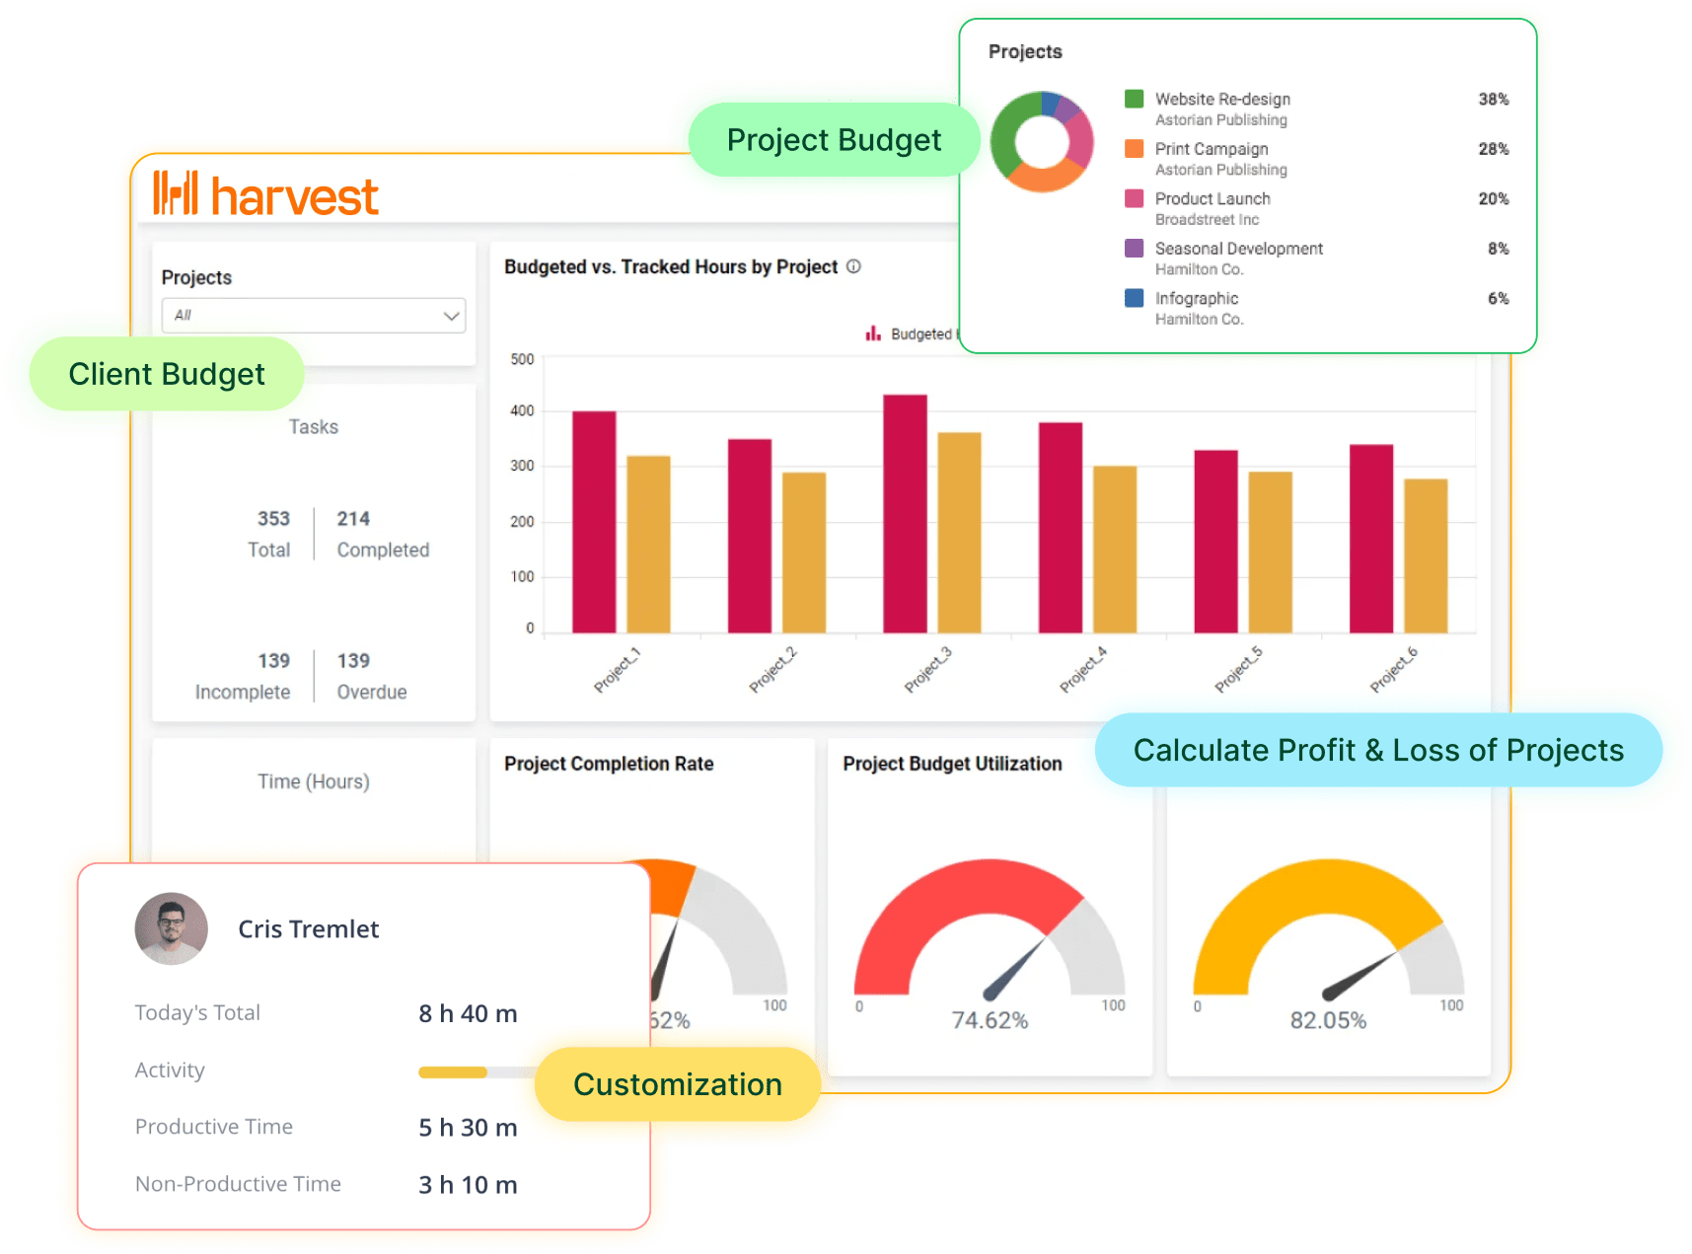
Task: Click the red Budgeted bar for Project_1
Action: point(594,522)
